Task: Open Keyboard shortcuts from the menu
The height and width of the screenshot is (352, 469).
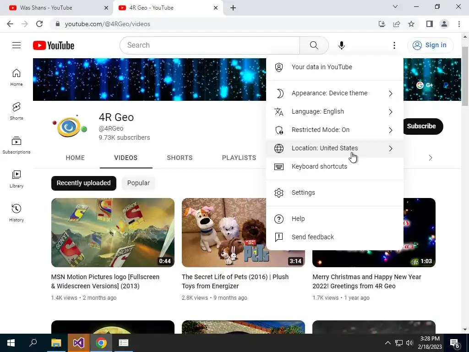Action: click(335, 166)
